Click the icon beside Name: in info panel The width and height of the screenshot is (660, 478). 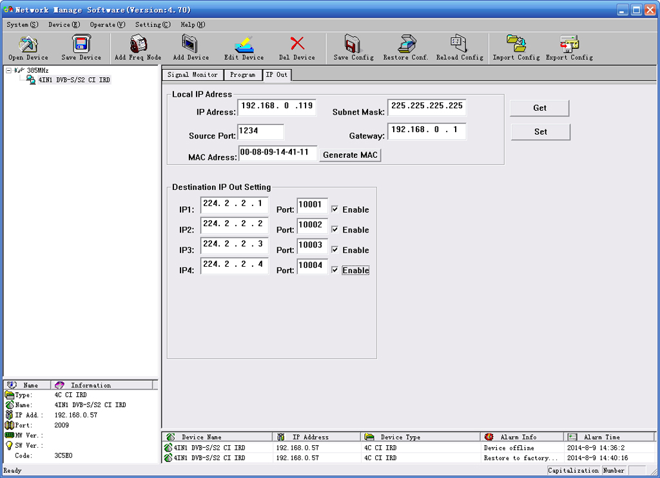[x=9, y=405]
